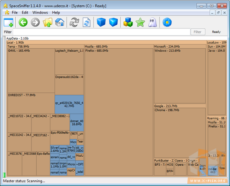Click the SpaceSniffer title bar icon
The width and height of the screenshot is (230, 186).
point(6,6)
